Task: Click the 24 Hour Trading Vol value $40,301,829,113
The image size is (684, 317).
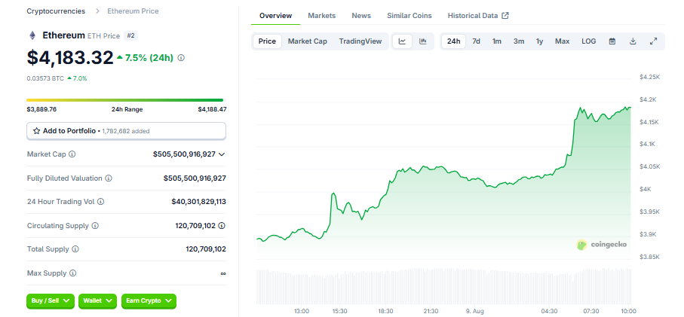Action: click(198, 202)
